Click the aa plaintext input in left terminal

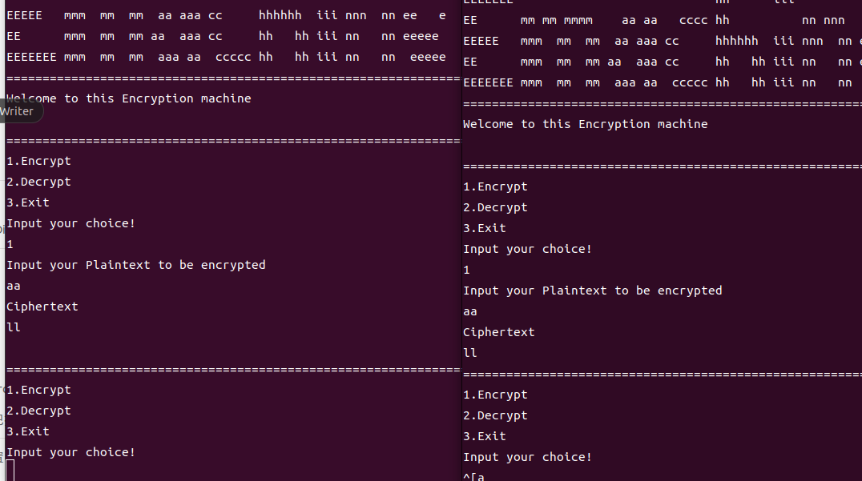point(14,286)
